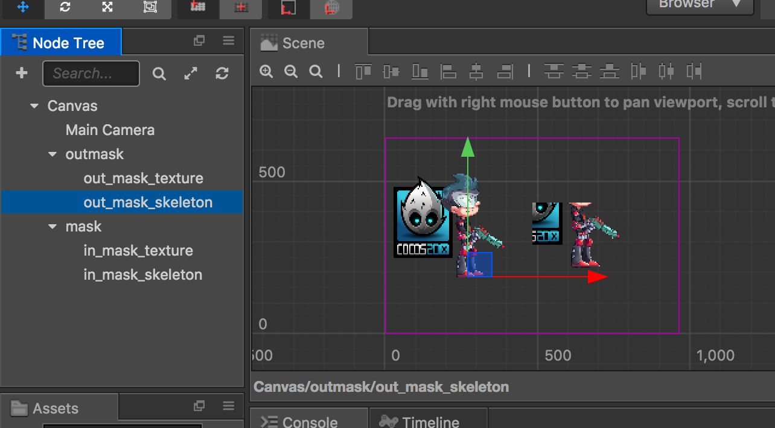Toggle local/global gizmo rotation mode

coord(241,7)
